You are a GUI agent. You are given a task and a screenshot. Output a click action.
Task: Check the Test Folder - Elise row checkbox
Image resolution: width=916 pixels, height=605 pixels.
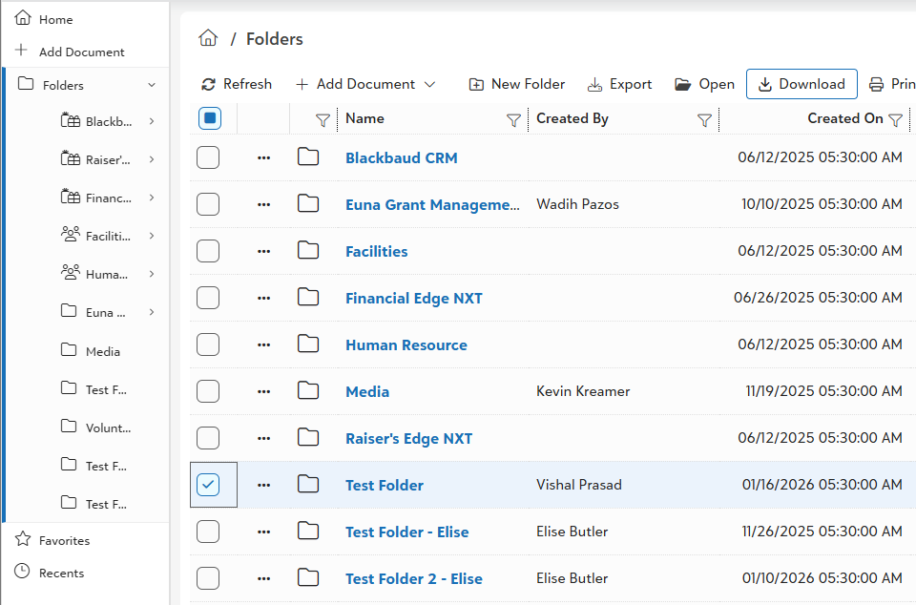click(208, 532)
